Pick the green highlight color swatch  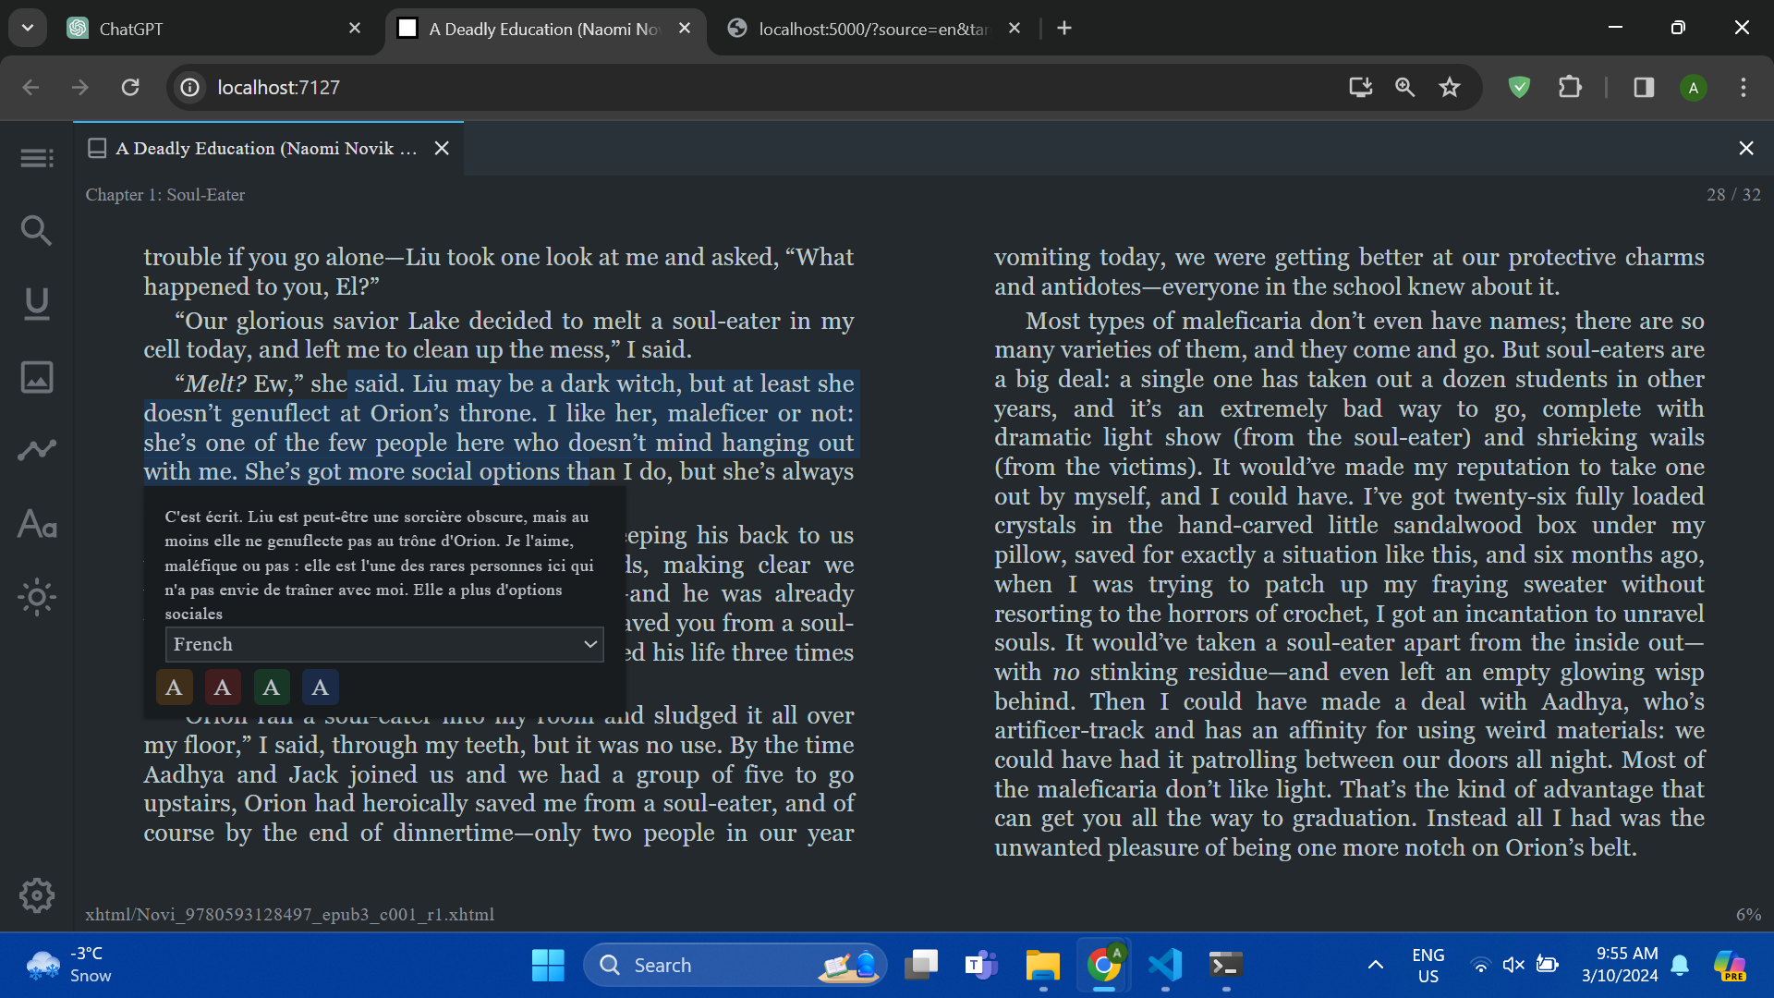pyautogui.click(x=271, y=688)
